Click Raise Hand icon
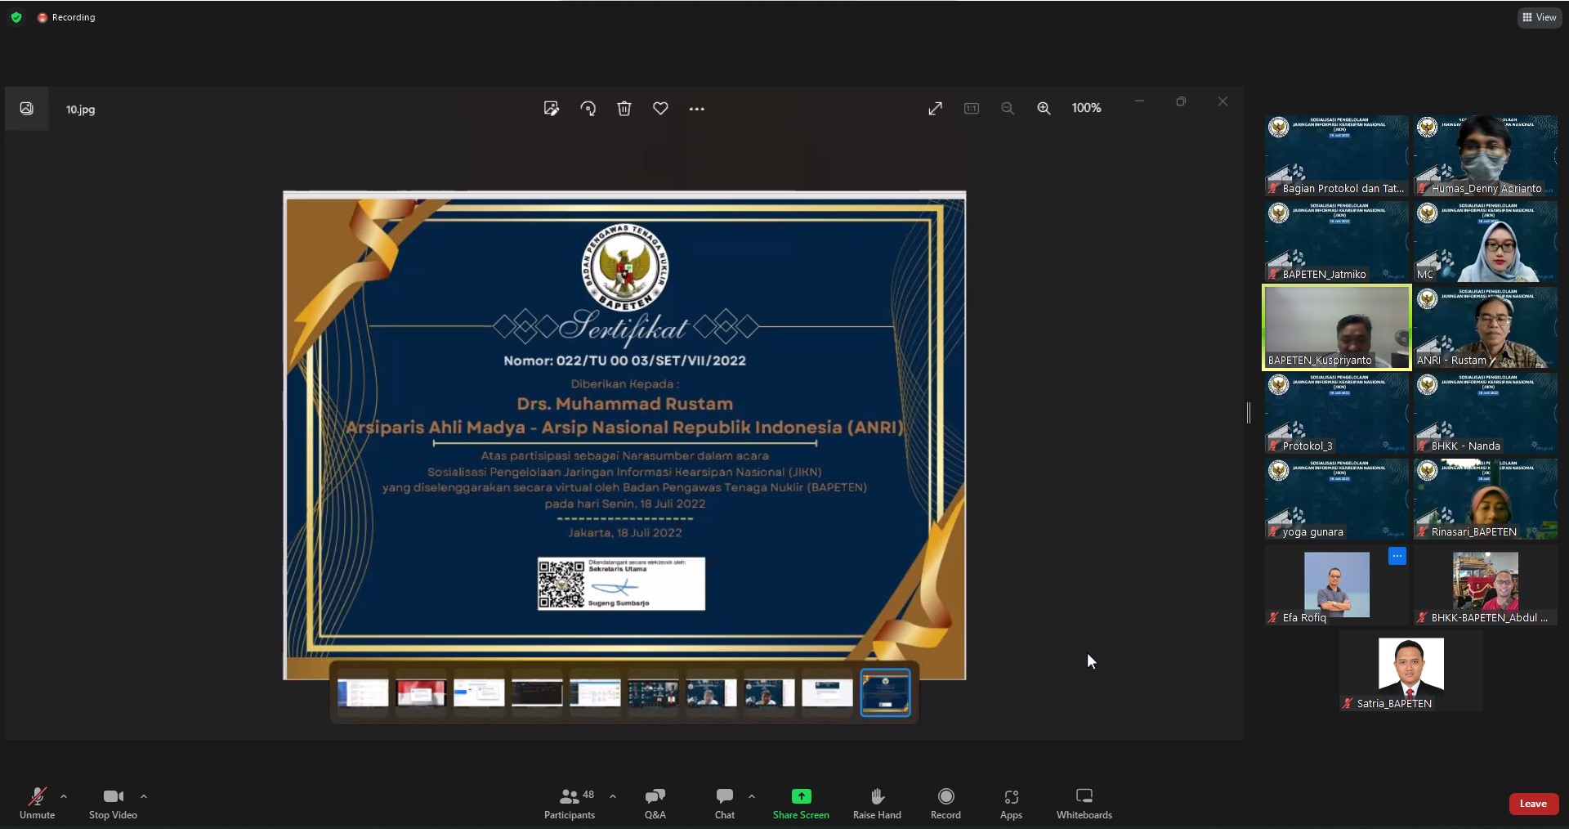 click(878, 796)
